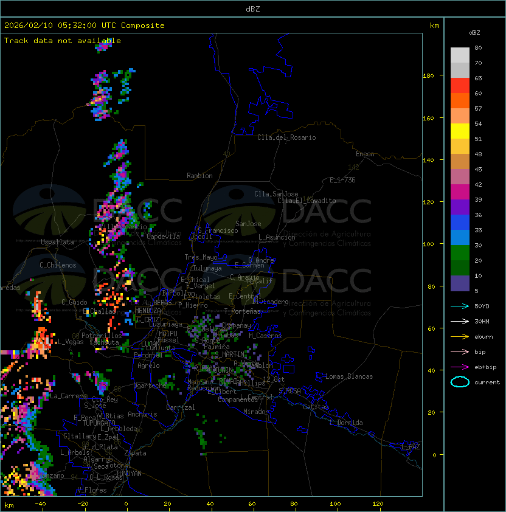Click the 'MENDOZA' city label on map

click(148, 311)
